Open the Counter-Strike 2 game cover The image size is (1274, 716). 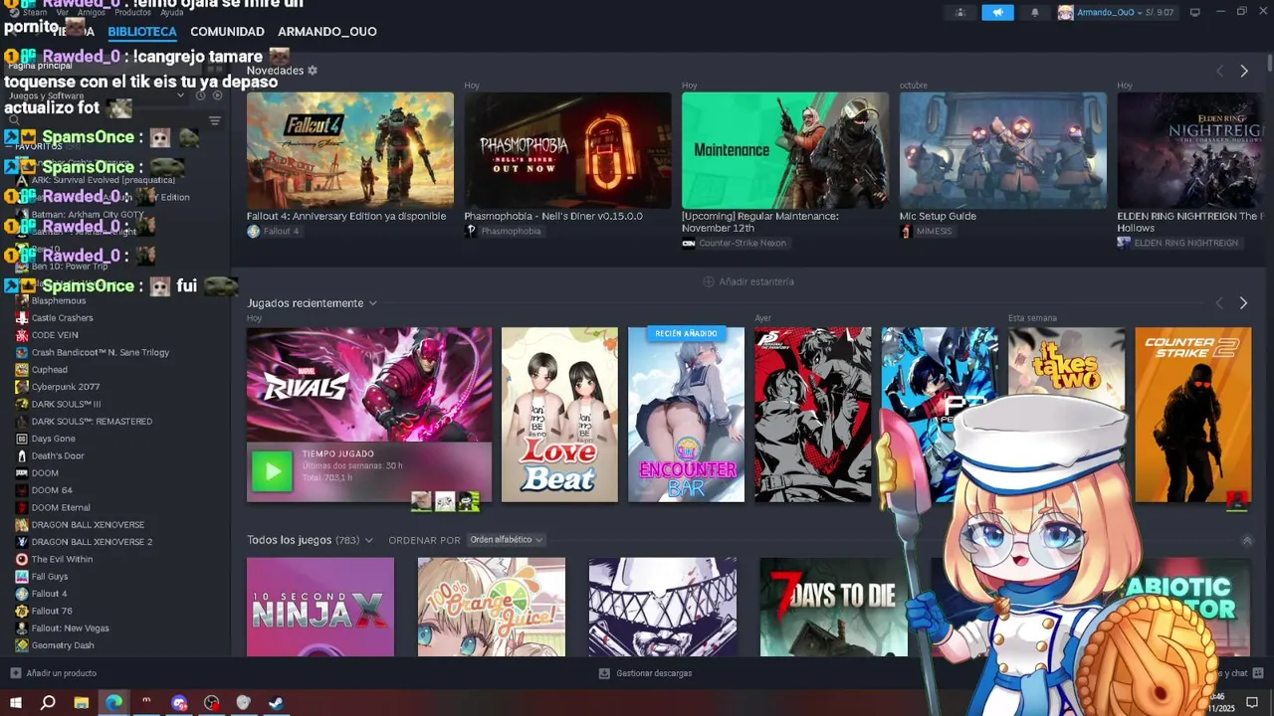pyautogui.click(x=1193, y=415)
